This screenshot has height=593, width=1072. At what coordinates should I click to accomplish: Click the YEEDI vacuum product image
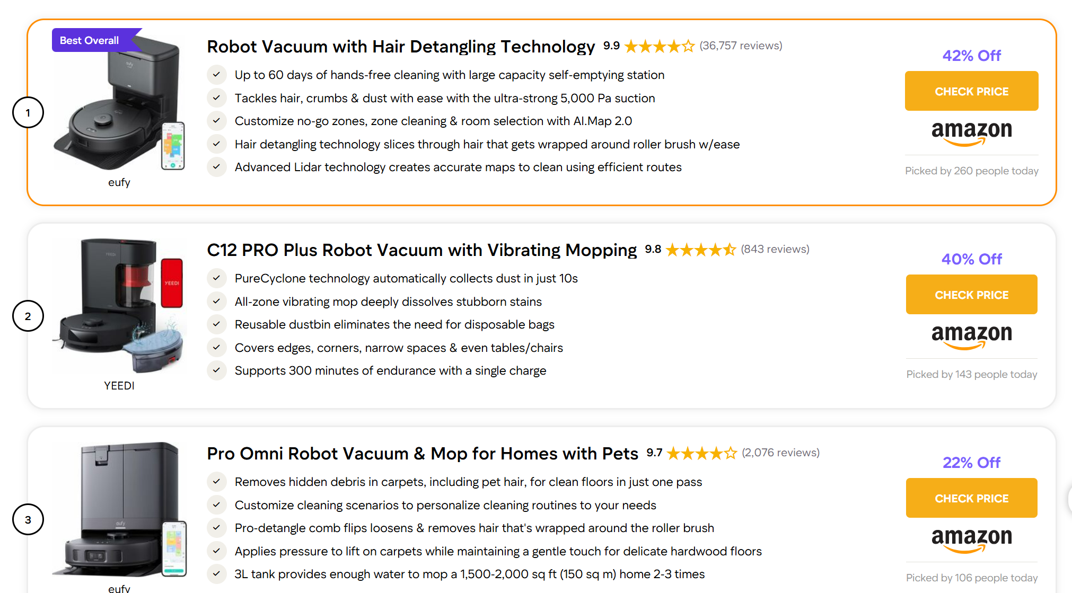(120, 306)
